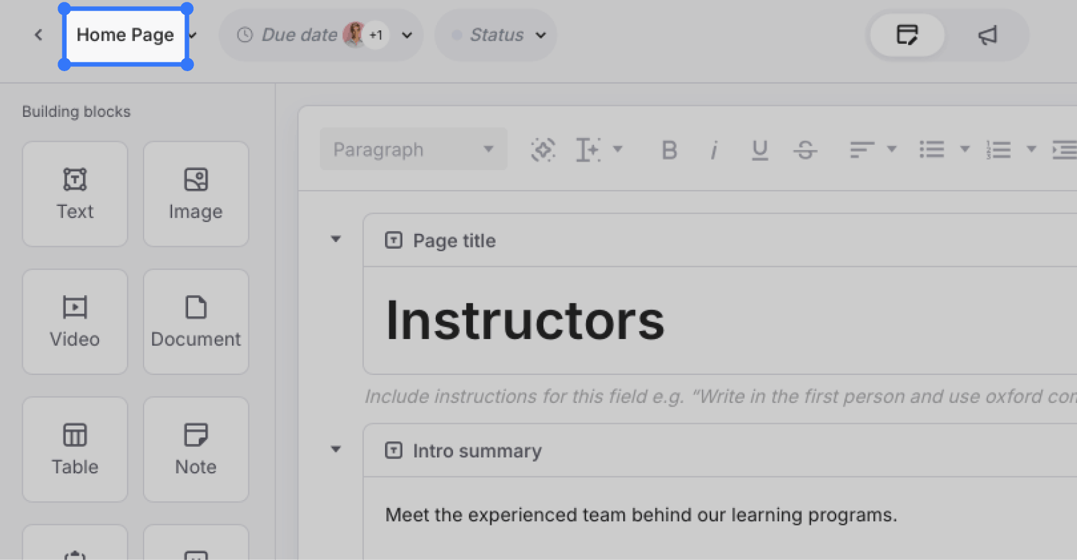Apply strikethrough to selected text
Screen dimensions: 1077x560
coord(805,149)
